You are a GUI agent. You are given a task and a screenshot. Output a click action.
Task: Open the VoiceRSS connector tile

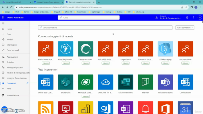click(106, 49)
